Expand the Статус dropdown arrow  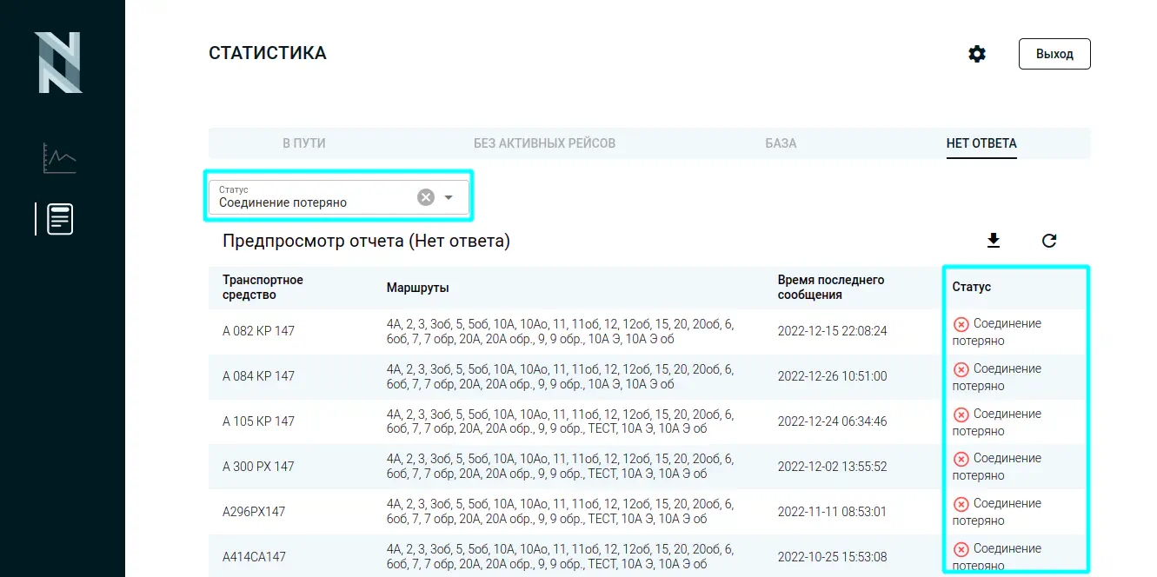pyautogui.click(x=449, y=197)
